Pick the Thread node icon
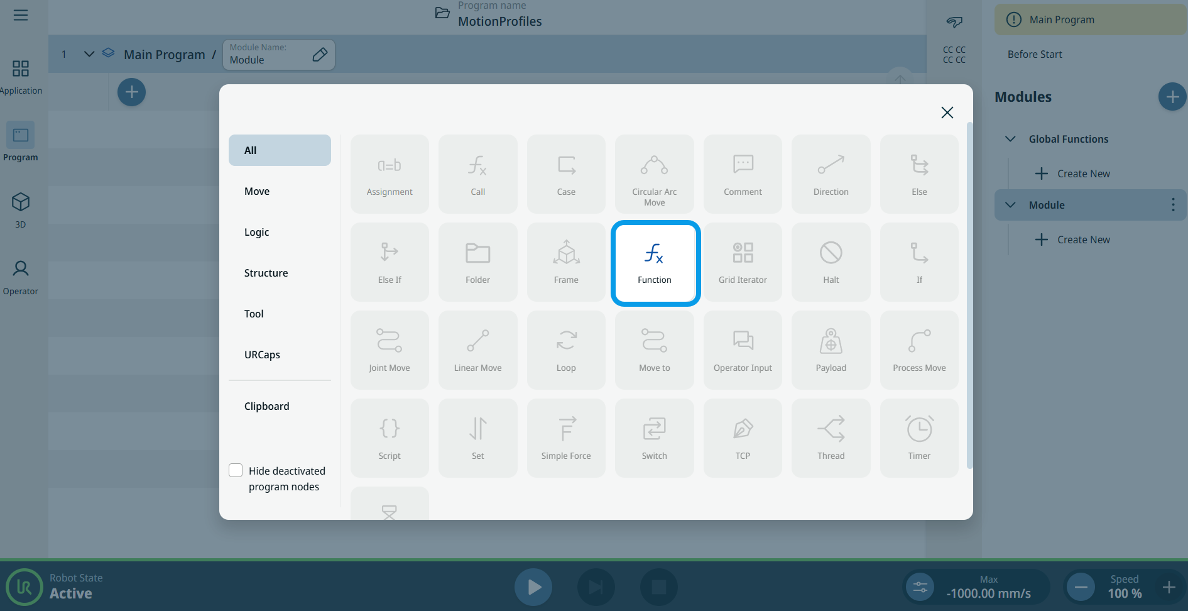The image size is (1188, 611). coord(831,429)
